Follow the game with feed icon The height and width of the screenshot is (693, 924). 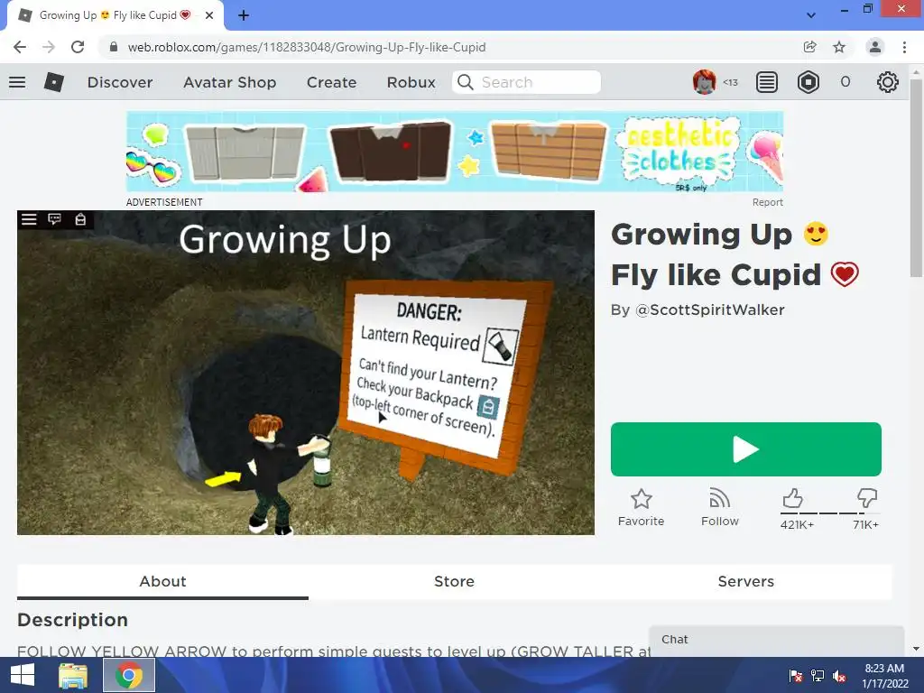[x=719, y=507]
